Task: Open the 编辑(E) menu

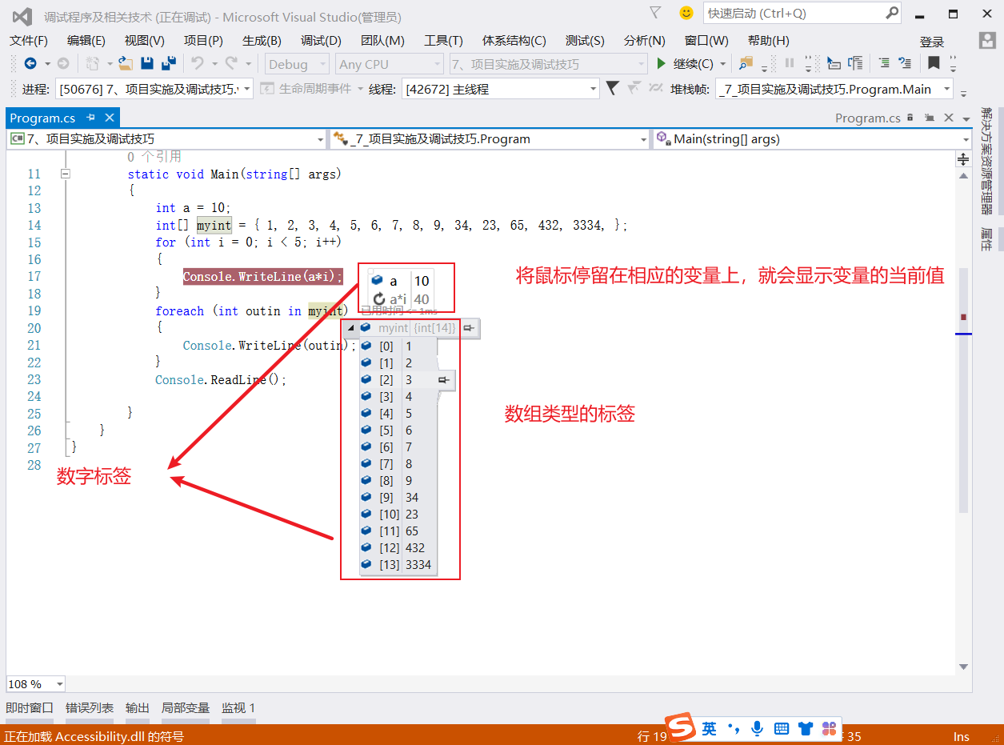Action: pyautogui.click(x=86, y=41)
